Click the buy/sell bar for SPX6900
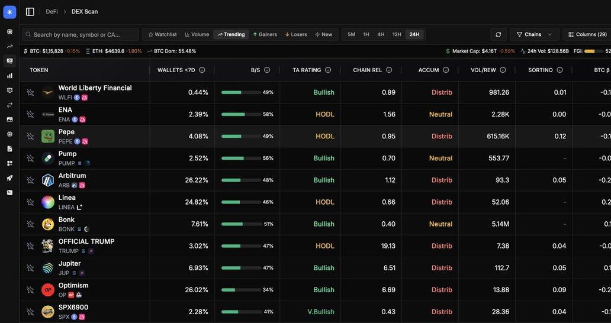Image resolution: width=611 pixels, height=323 pixels. point(241,312)
